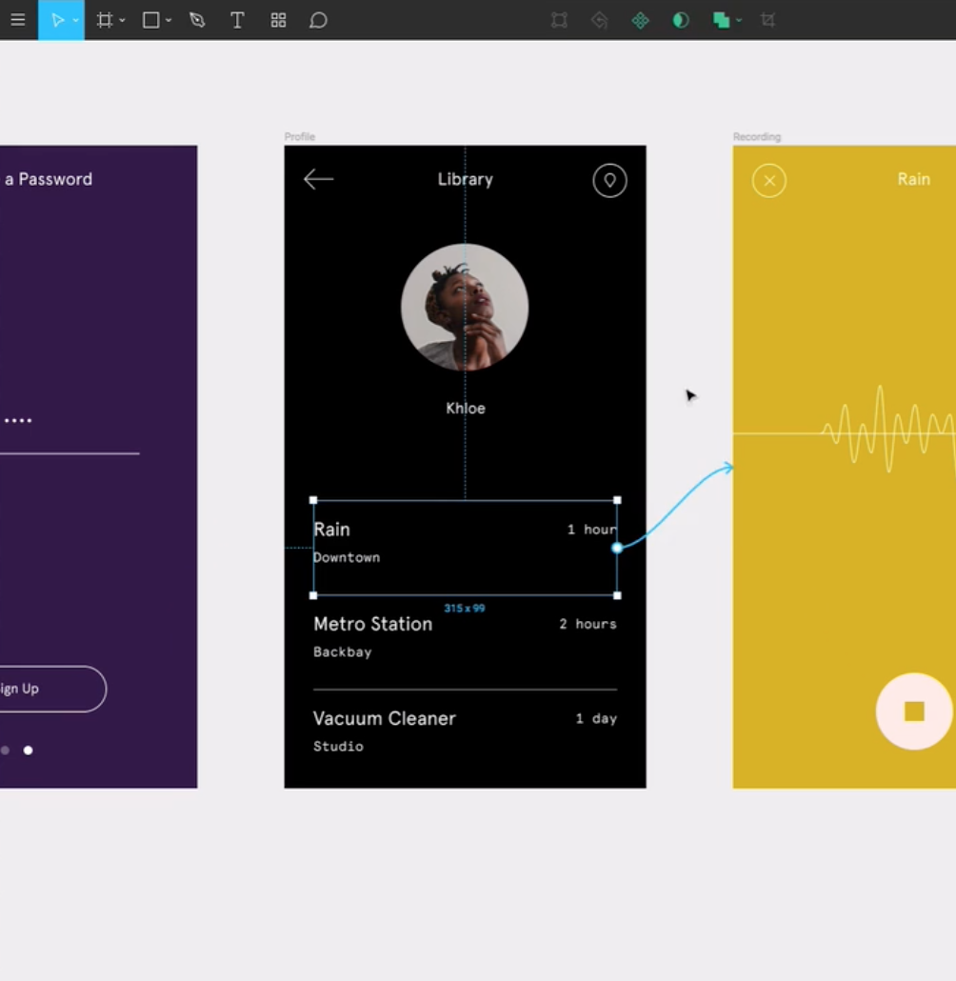Expand the shape tools dropdown arrow
This screenshot has height=981, width=956.
(x=169, y=21)
